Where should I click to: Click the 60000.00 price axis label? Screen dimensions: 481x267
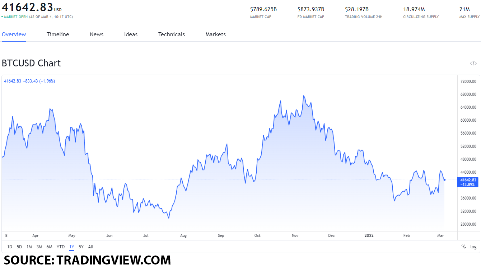click(468, 120)
